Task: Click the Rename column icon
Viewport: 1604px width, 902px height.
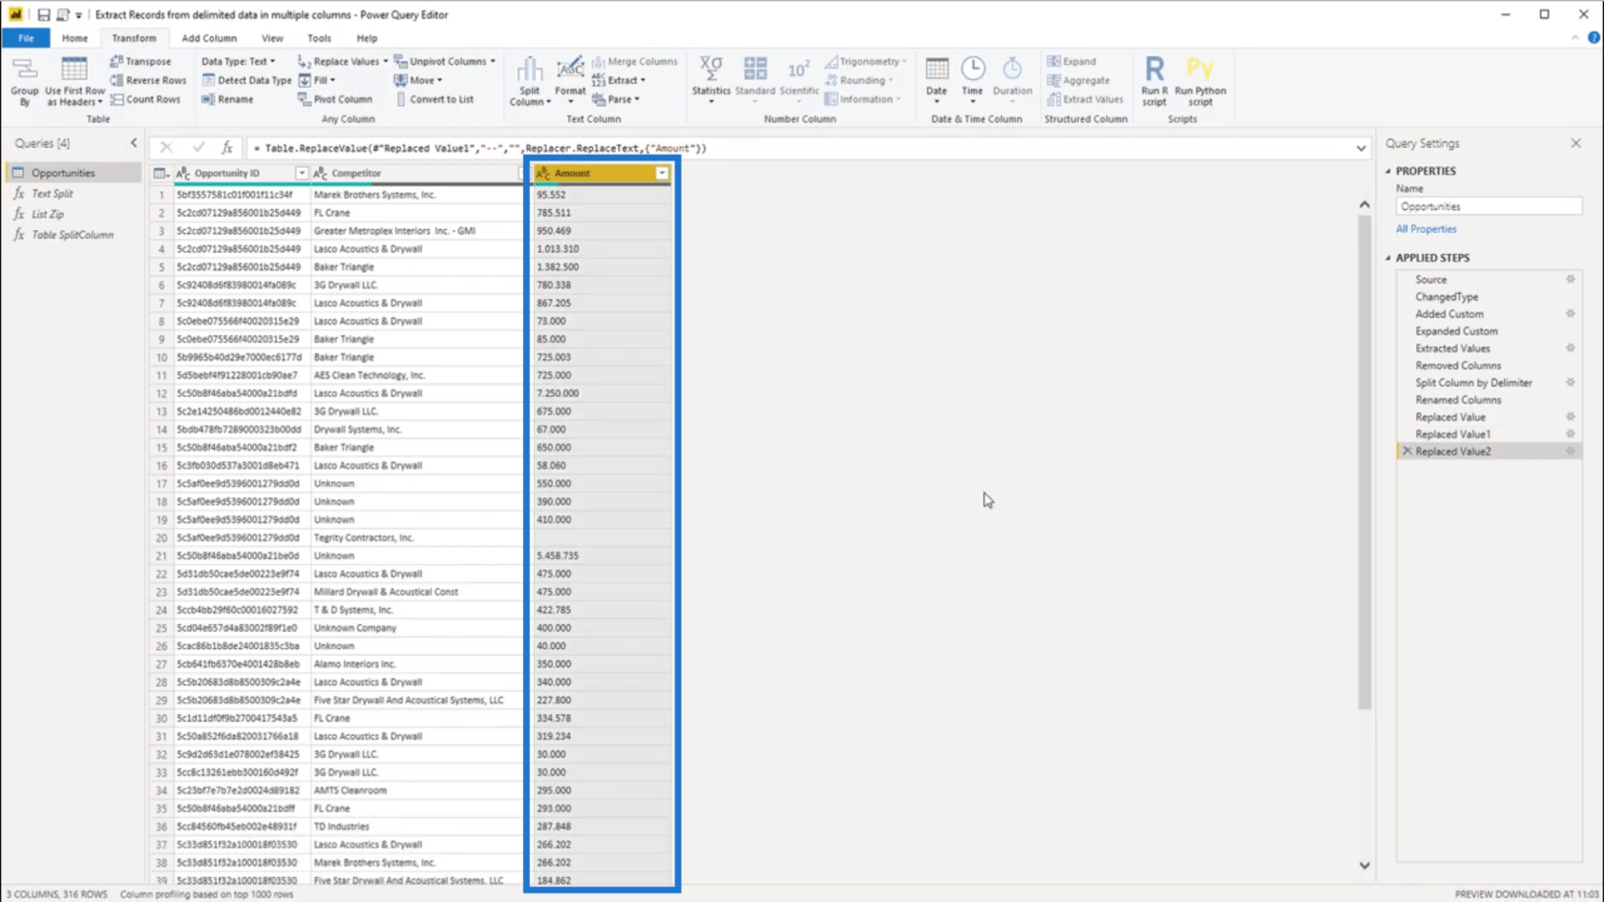Action: click(207, 99)
